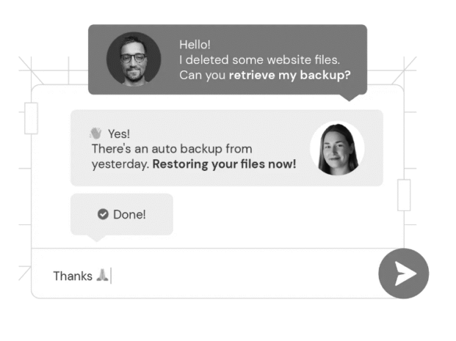Screen dimensions: 456x341
Task: Click the bold "Restoring your files now!" text
Action: [224, 164]
